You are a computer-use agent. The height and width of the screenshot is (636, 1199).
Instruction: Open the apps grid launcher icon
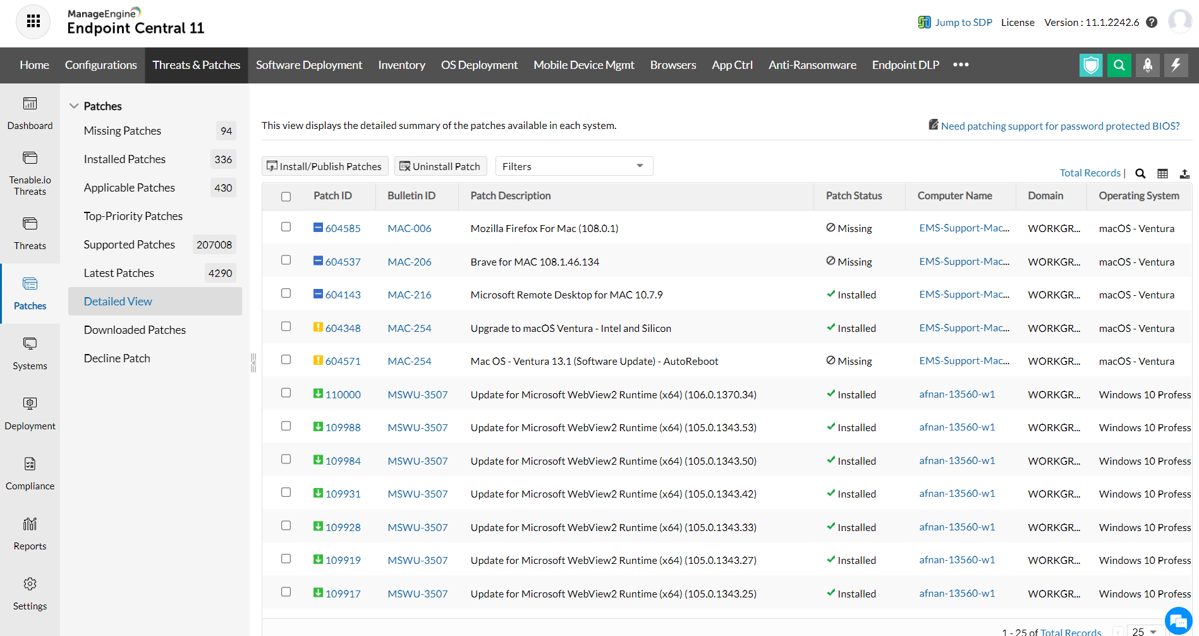click(33, 21)
